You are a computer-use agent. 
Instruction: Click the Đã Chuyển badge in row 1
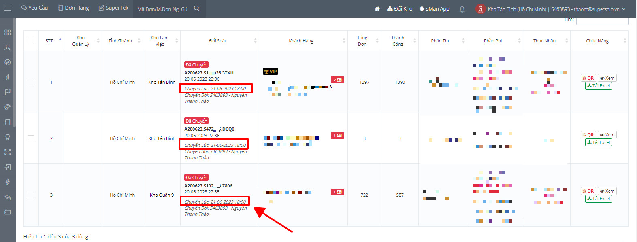[196, 65]
